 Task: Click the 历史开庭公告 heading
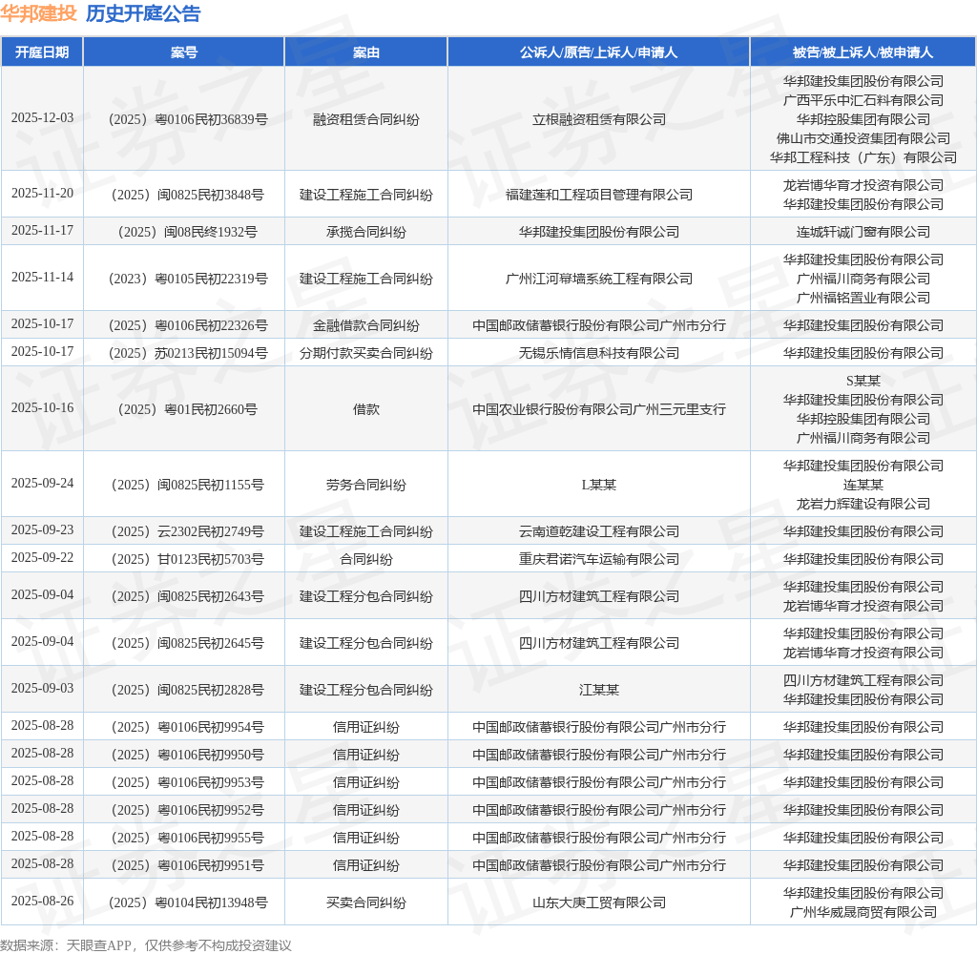143,13
